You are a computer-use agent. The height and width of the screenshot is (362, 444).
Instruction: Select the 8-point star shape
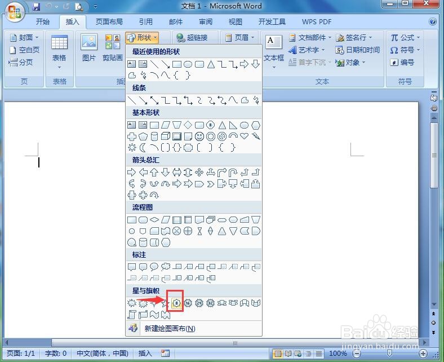176,303
